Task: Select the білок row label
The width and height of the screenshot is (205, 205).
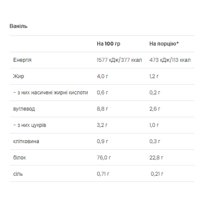Action: tap(19, 158)
